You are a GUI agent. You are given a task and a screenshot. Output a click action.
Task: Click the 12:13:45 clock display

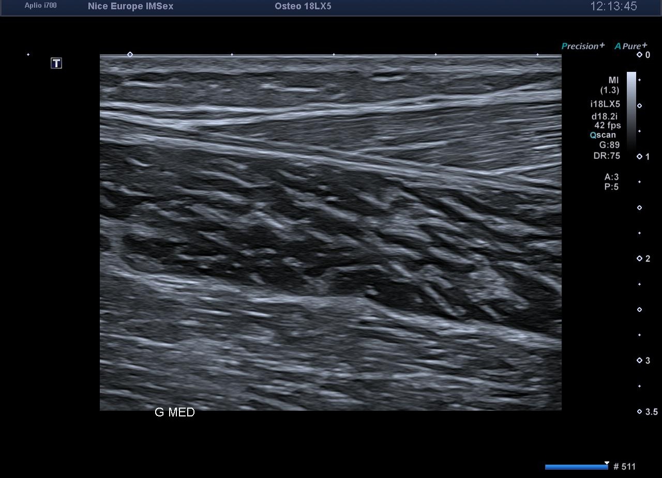point(613,6)
